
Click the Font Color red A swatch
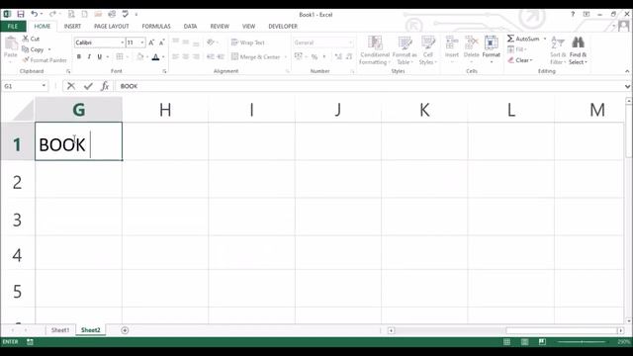pyautogui.click(x=156, y=57)
